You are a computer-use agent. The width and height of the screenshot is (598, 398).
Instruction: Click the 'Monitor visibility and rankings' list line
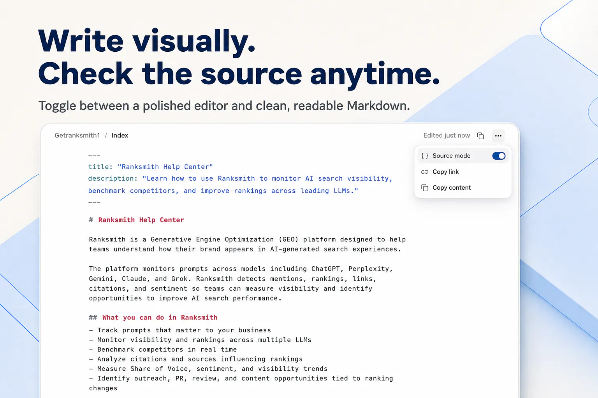pyautogui.click(x=200, y=340)
